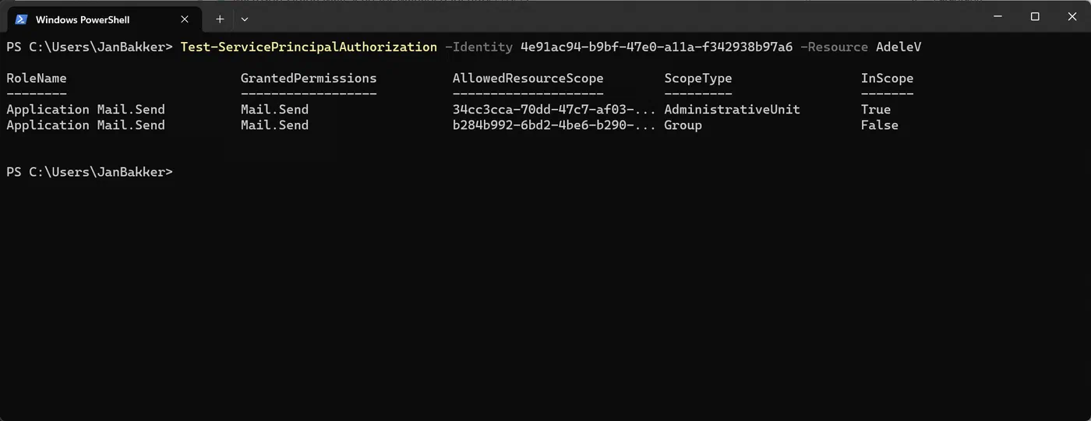Click RoleName in the AdministrativeUnit row
Viewport: 1091px width, 421px height.
(86, 110)
